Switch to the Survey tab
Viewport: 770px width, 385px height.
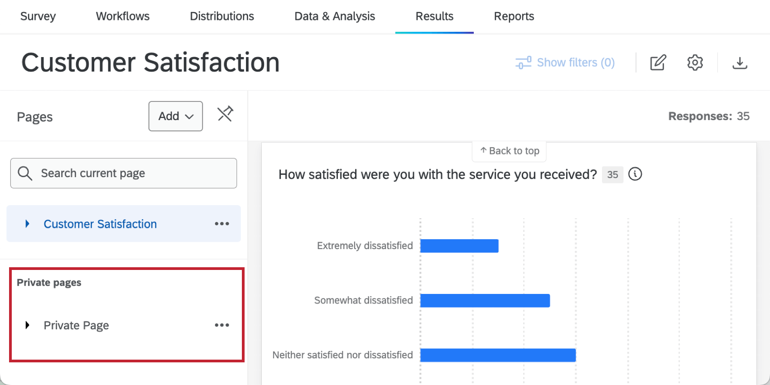[x=38, y=16]
